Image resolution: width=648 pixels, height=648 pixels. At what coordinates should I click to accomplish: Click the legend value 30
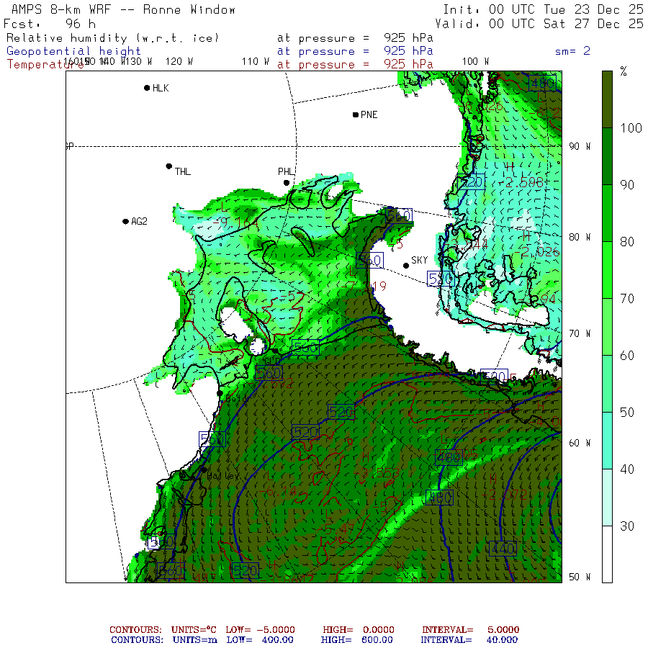coord(627,526)
